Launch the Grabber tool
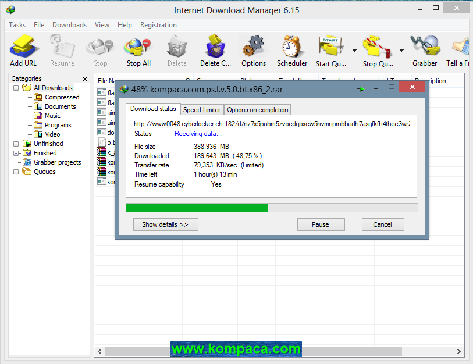The width and height of the screenshot is (473, 364). click(x=425, y=49)
